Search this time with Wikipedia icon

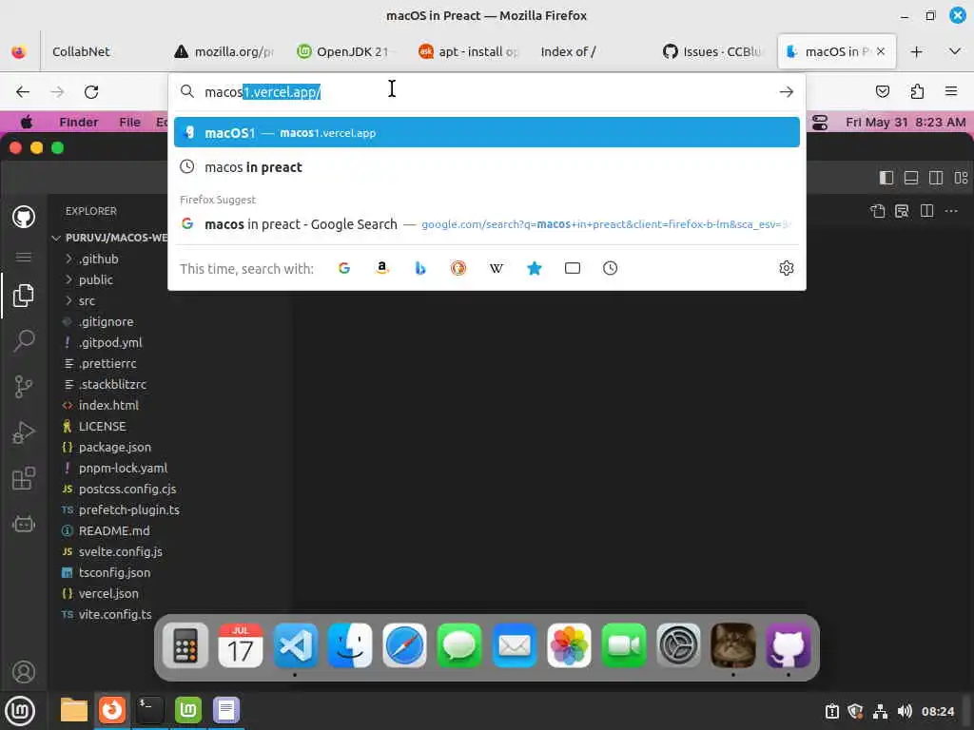tap(497, 268)
